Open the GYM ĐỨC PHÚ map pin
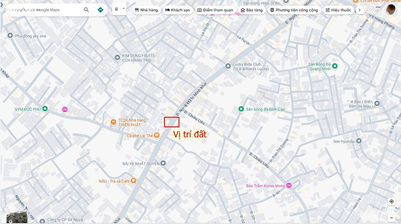 point(45,109)
